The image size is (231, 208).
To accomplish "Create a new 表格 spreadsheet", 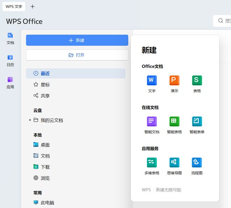I will pyautogui.click(x=197, y=84).
